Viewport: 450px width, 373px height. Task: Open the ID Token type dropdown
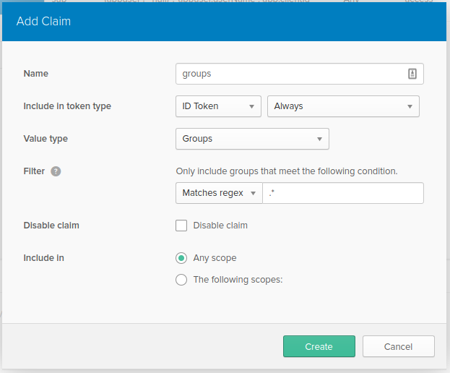coord(218,106)
